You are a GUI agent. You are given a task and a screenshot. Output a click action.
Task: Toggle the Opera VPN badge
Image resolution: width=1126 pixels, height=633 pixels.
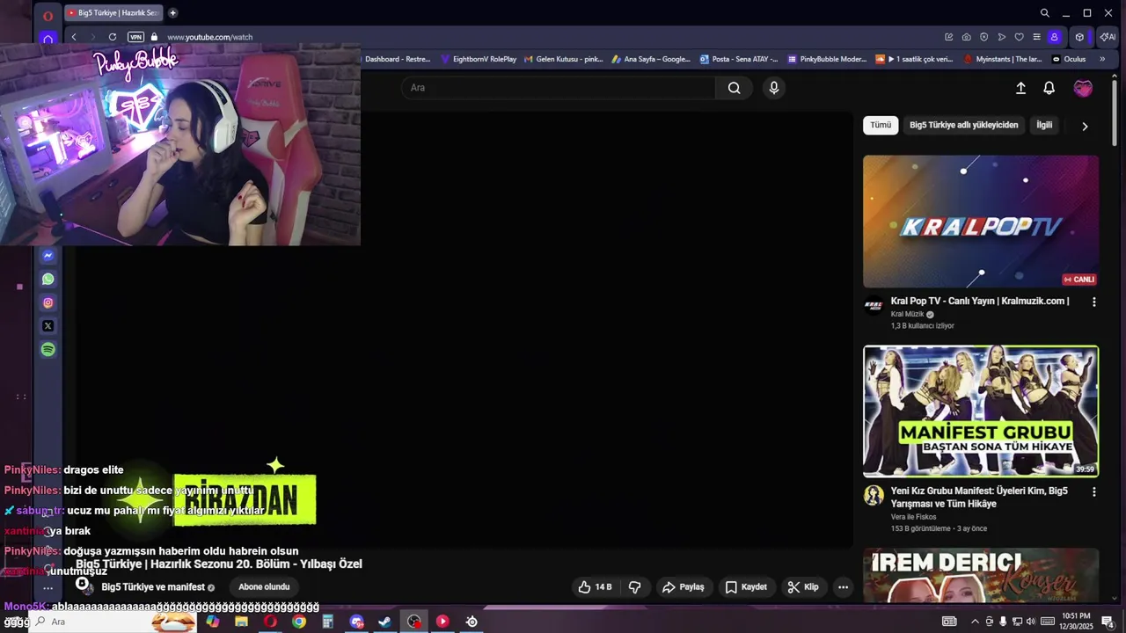coord(135,37)
